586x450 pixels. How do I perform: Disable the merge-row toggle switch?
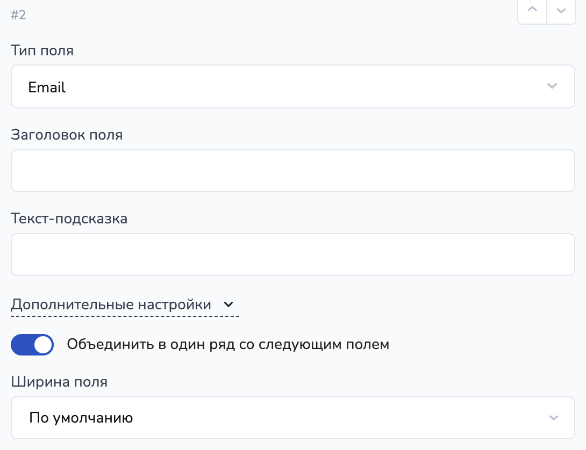(32, 345)
